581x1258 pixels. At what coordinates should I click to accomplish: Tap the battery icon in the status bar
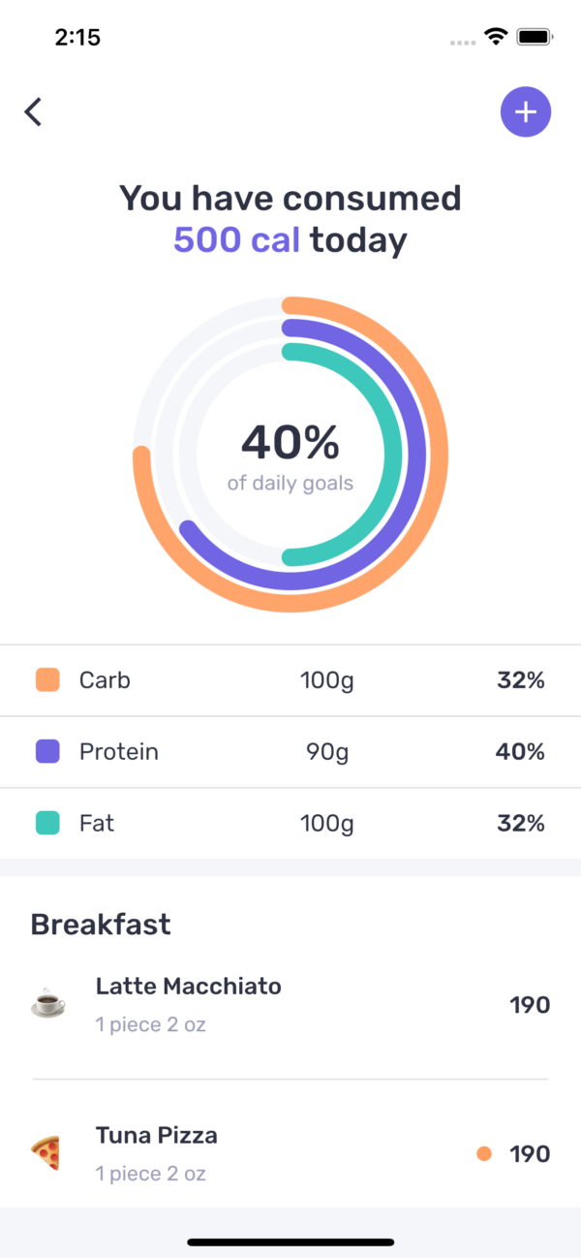tap(534, 37)
